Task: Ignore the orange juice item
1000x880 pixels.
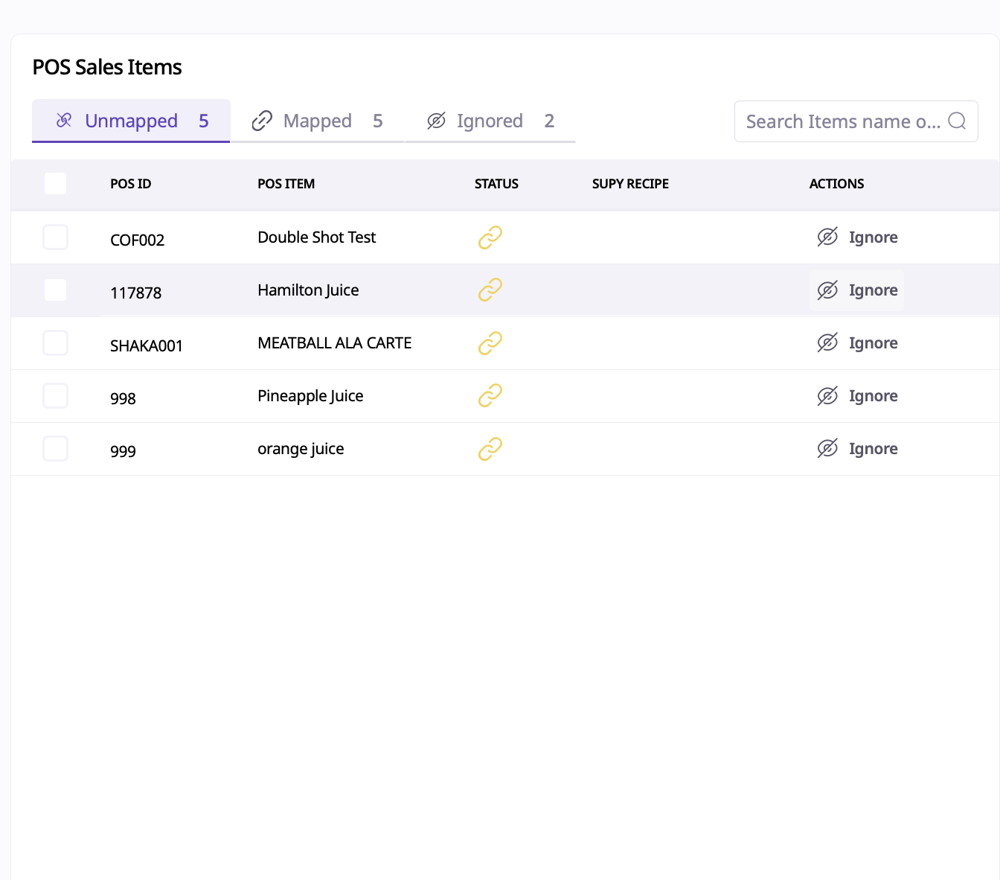Action: 857,449
